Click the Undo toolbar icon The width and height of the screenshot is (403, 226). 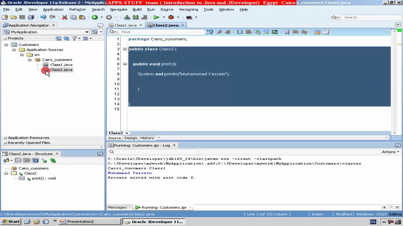43,17
